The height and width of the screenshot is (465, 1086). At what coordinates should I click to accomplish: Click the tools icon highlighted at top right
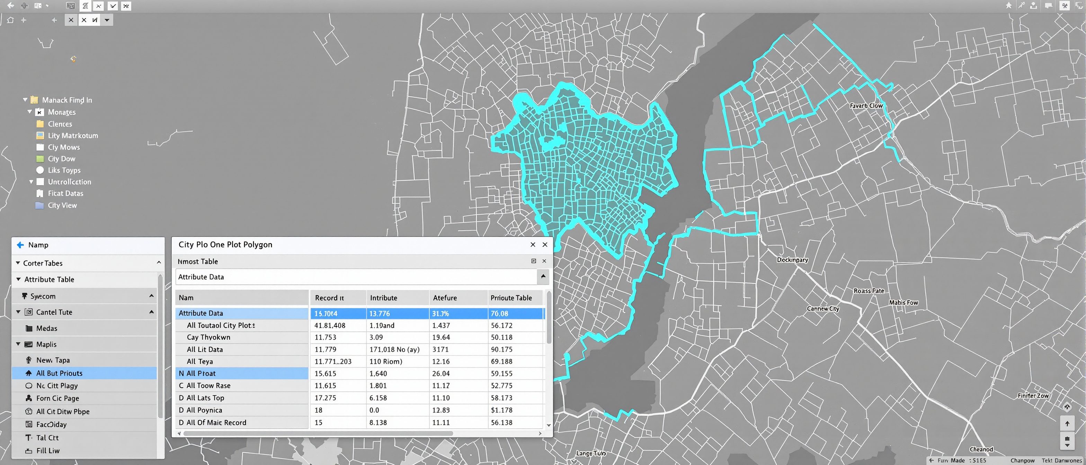(x=1065, y=6)
